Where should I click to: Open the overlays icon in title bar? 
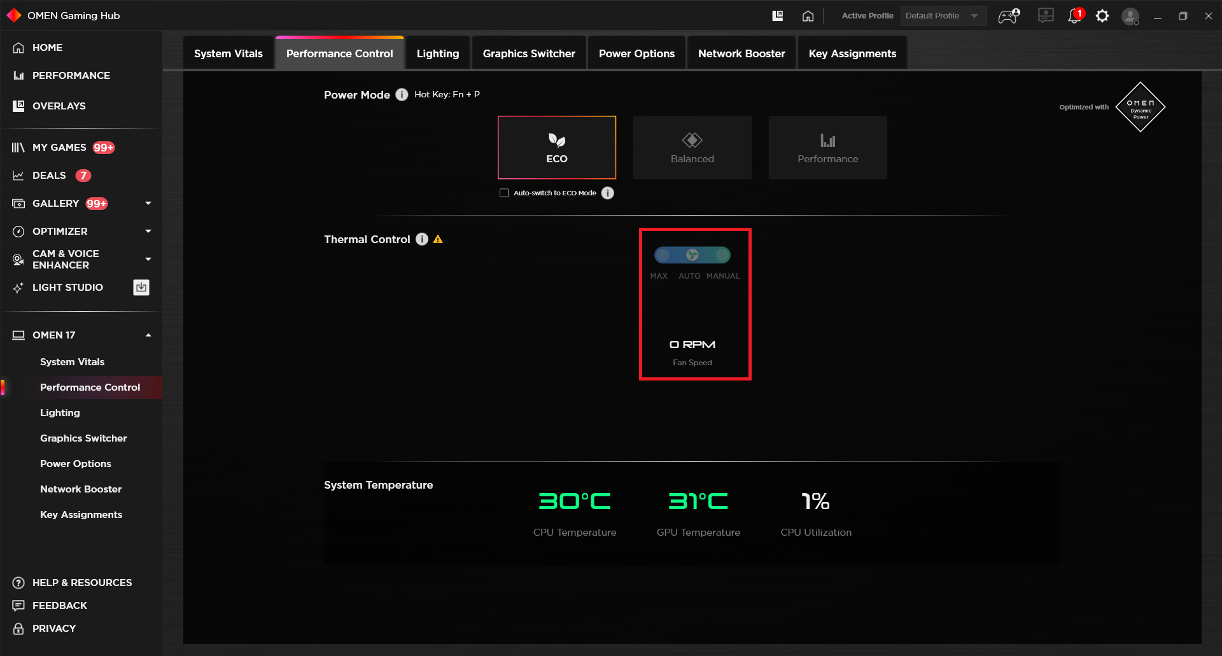[x=778, y=16]
